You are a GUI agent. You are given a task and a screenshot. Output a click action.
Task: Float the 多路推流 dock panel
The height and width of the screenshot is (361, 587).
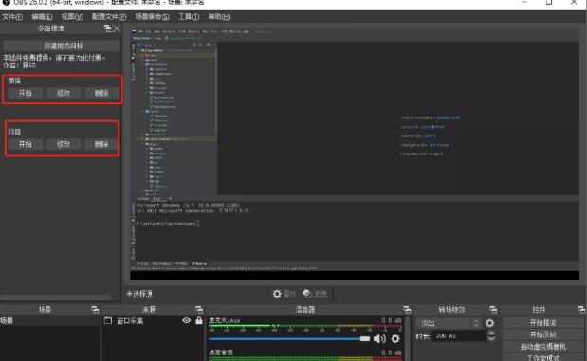pyautogui.click(x=107, y=28)
